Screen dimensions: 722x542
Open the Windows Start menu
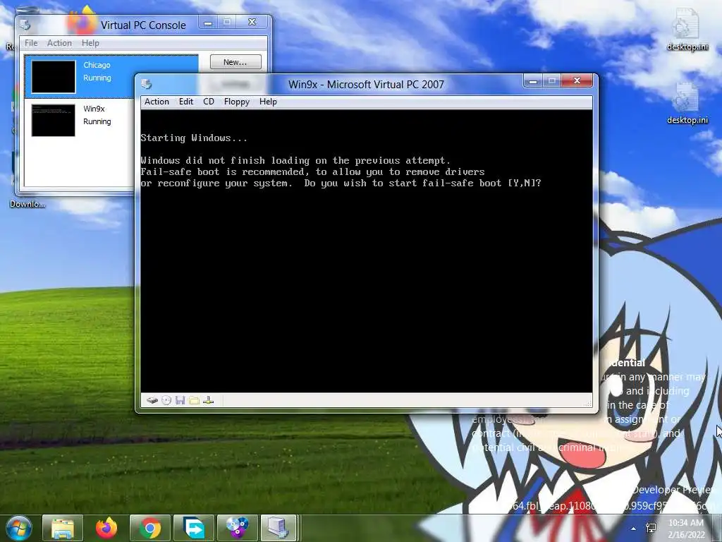coord(18,528)
